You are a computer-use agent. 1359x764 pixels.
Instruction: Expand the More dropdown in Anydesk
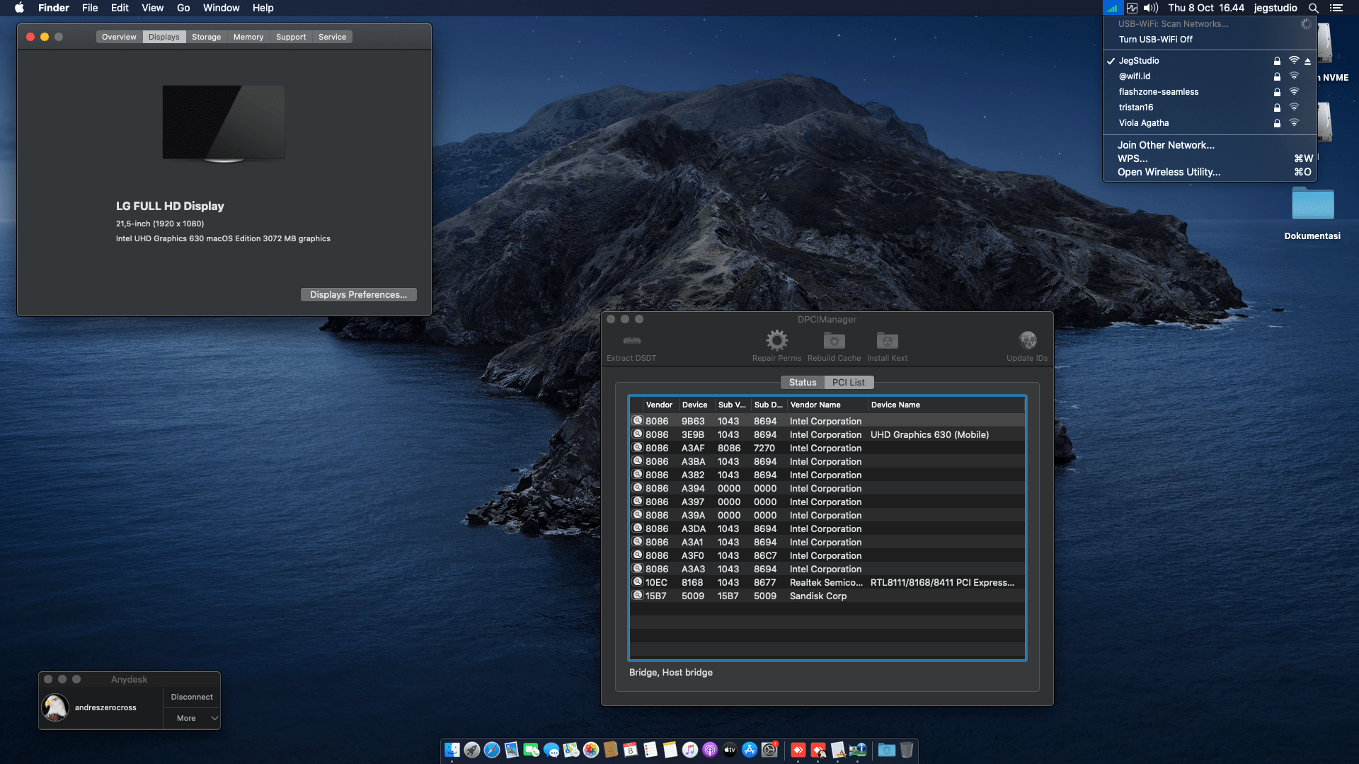click(192, 718)
